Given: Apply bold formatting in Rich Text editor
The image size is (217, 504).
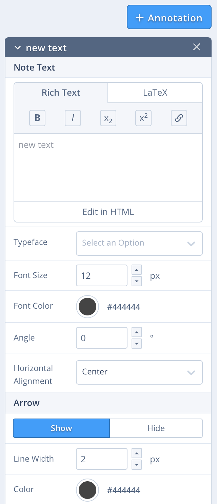Looking at the screenshot, I should pyautogui.click(x=37, y=118).
